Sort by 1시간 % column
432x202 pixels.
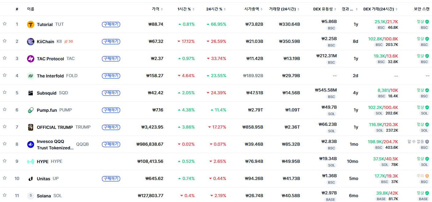point(186,9)
